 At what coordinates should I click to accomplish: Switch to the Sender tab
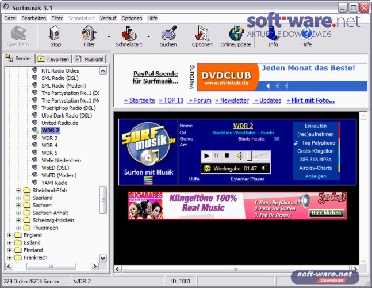click(19, 58)
